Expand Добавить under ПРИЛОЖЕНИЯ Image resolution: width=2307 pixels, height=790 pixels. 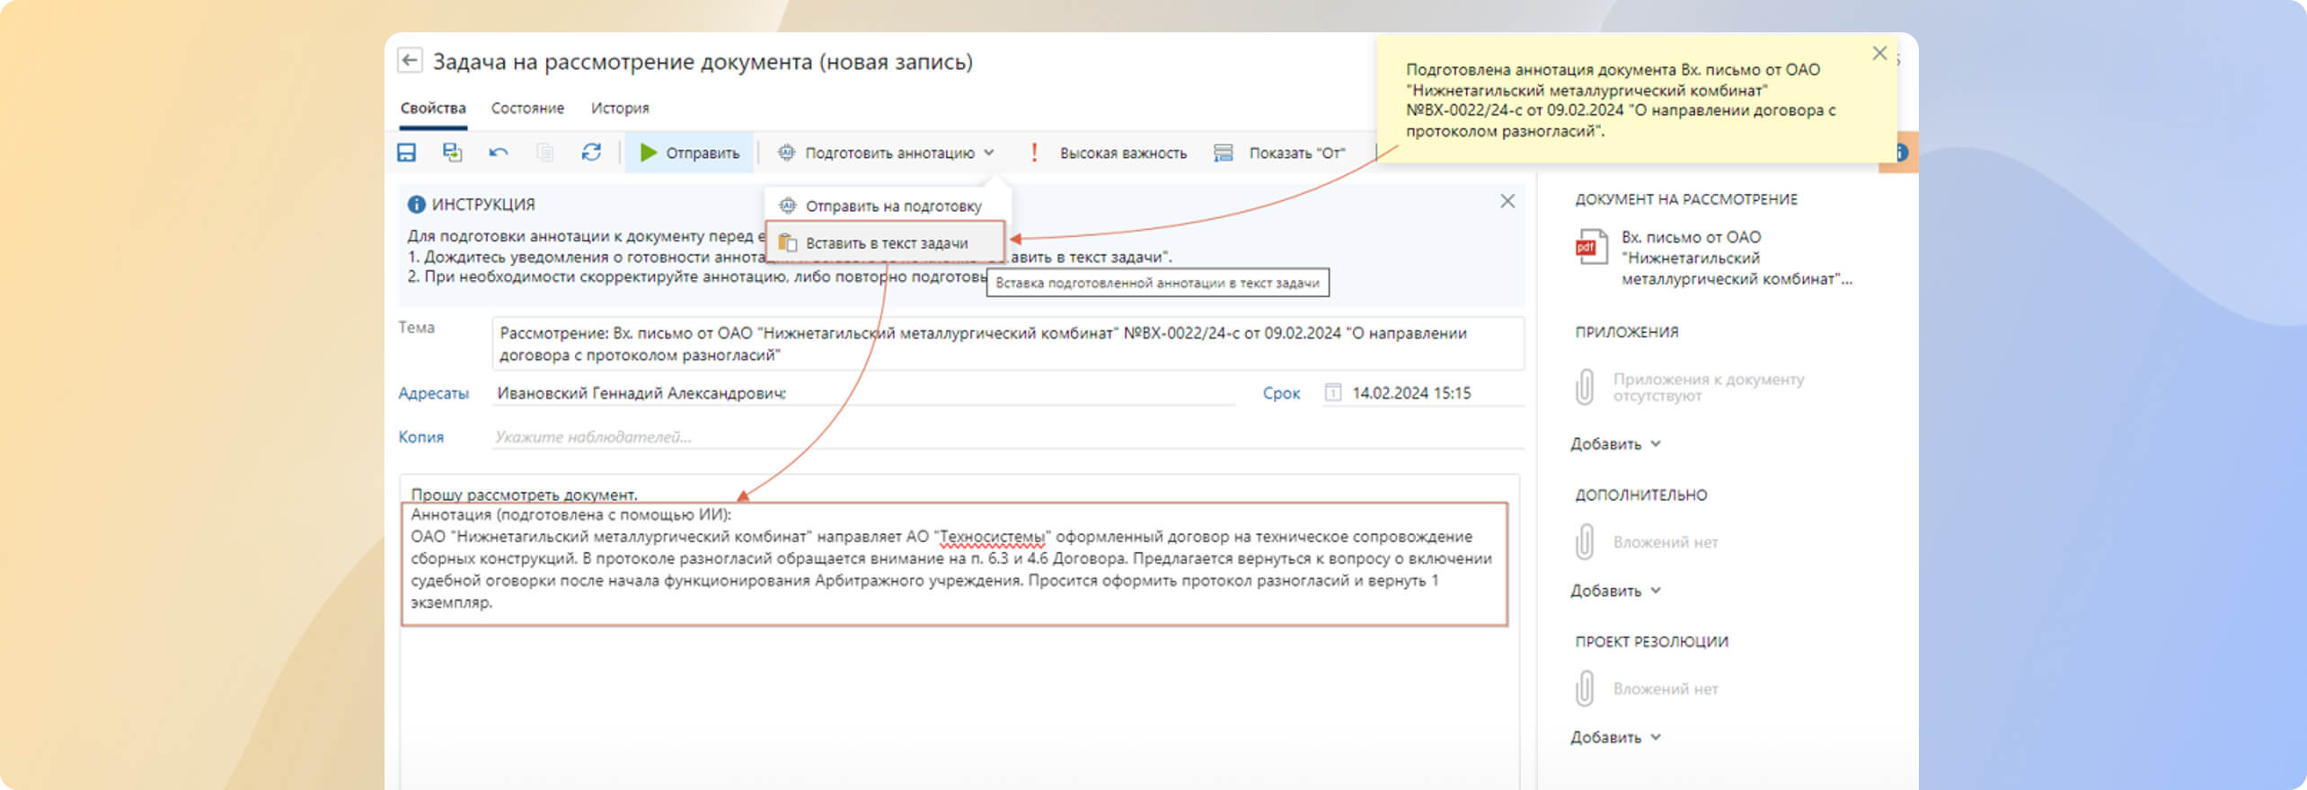[x=1614, y=443]
